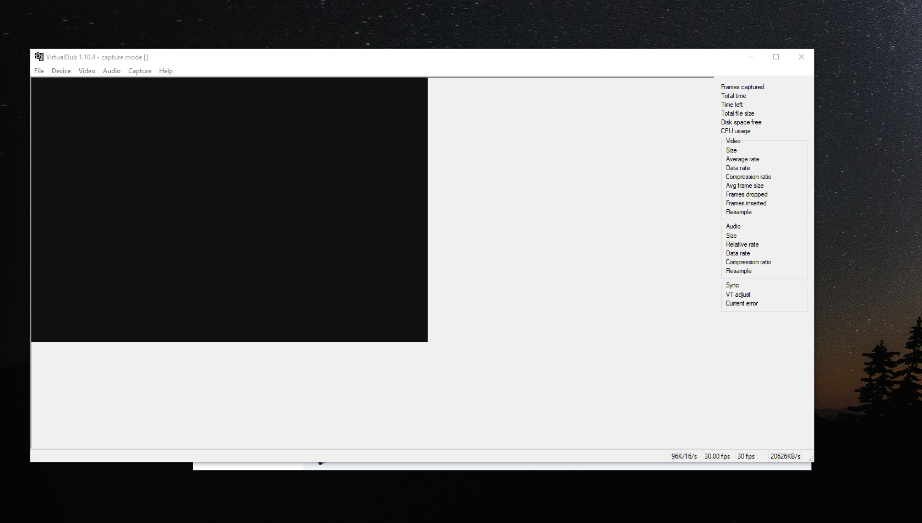Click the Frames inserted label
This screenshot has height=523, width=922.
[x=746, y=203]
